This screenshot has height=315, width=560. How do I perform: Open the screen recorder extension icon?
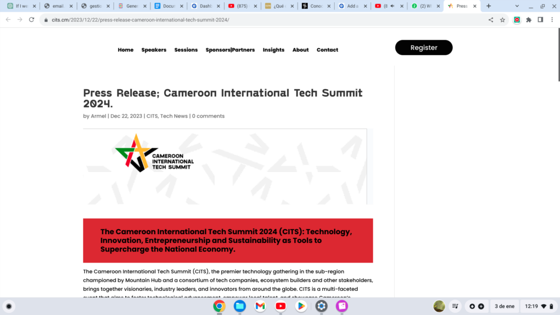[516, 19]
